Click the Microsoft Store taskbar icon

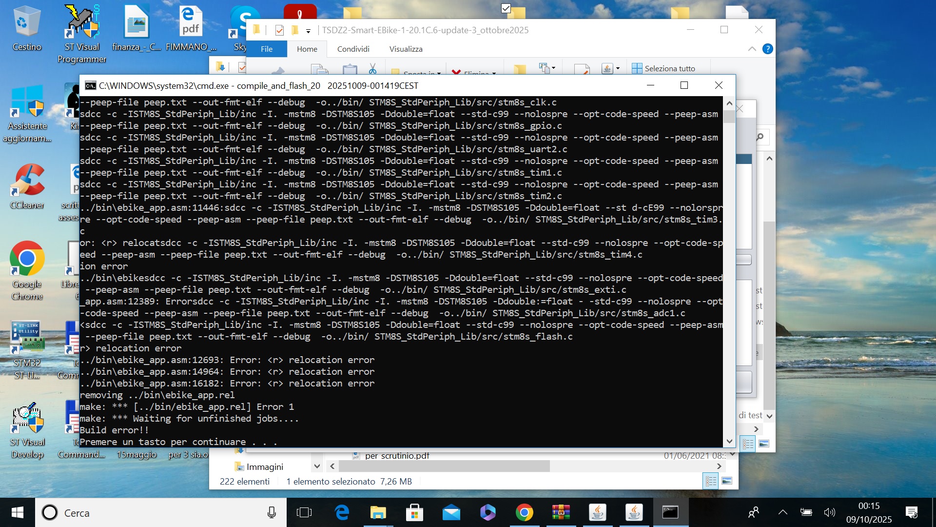414,512
